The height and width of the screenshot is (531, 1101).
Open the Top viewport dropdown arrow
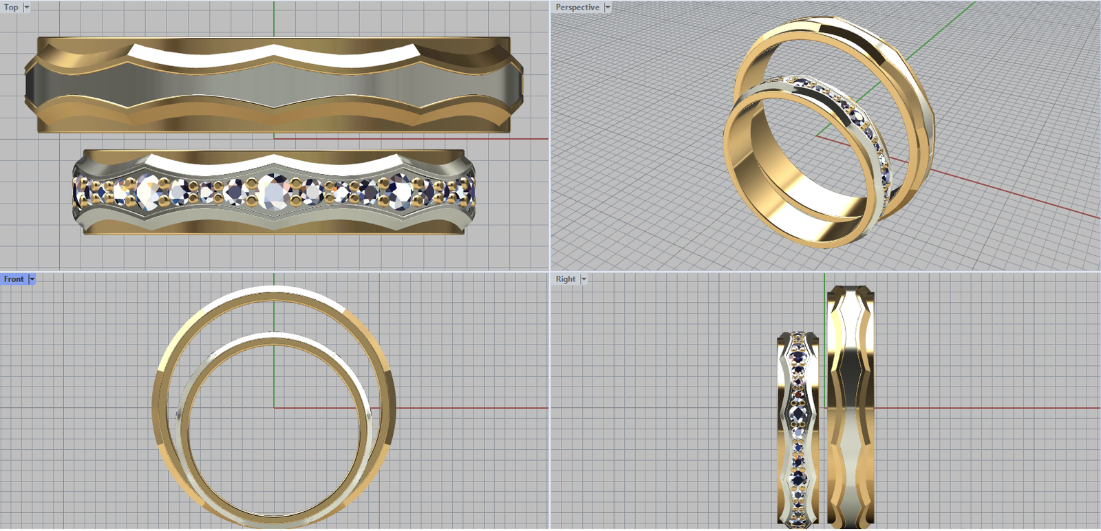pos(27,8)
